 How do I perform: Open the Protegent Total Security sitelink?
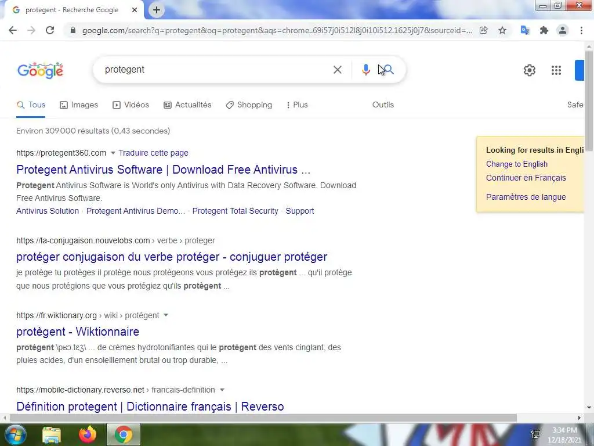click(x=235, y=211)
